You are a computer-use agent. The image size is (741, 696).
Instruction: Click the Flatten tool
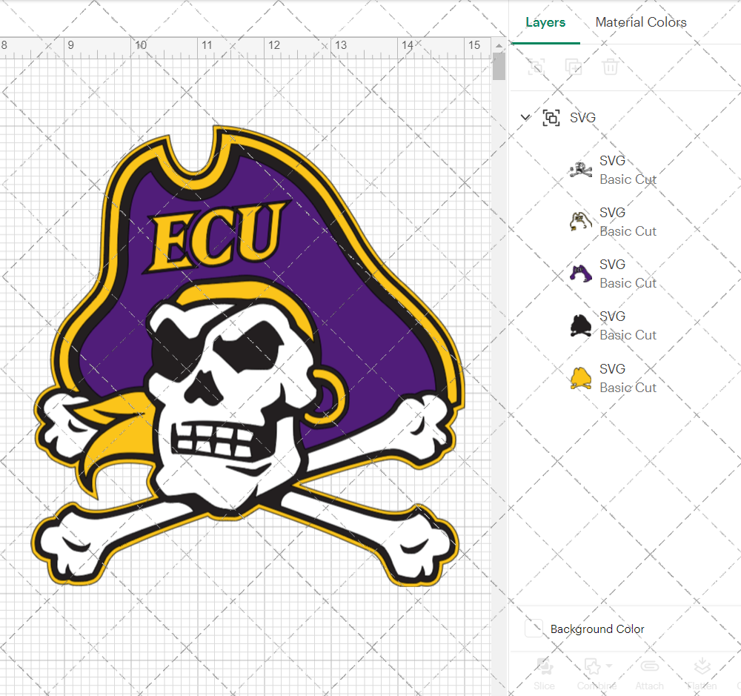pos(702,673)
